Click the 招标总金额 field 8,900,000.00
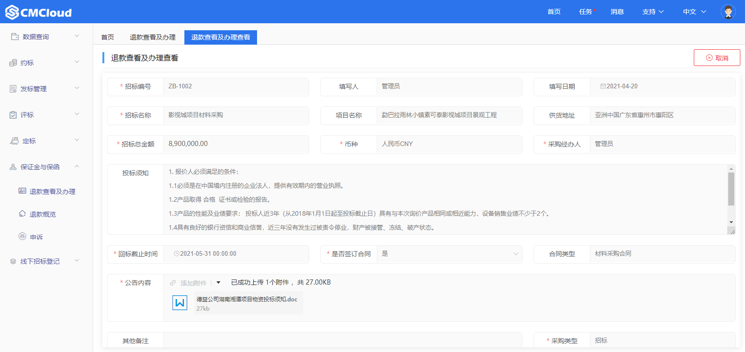The image size is (745, 352). pyautogui.click(x=236, y=144)
